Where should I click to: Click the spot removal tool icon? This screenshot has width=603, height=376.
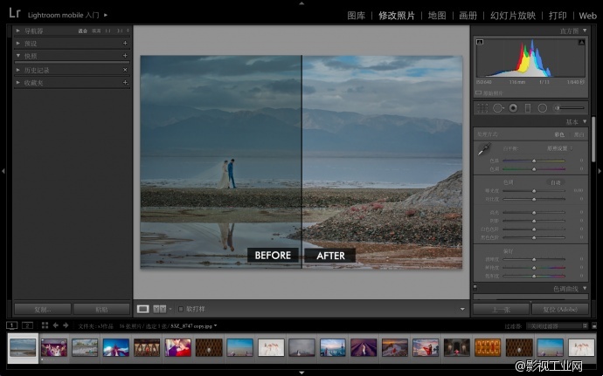coord(497,107)
